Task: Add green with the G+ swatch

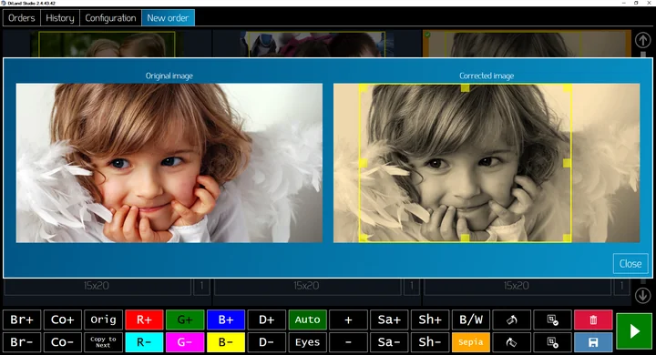Action: point(185,319)
